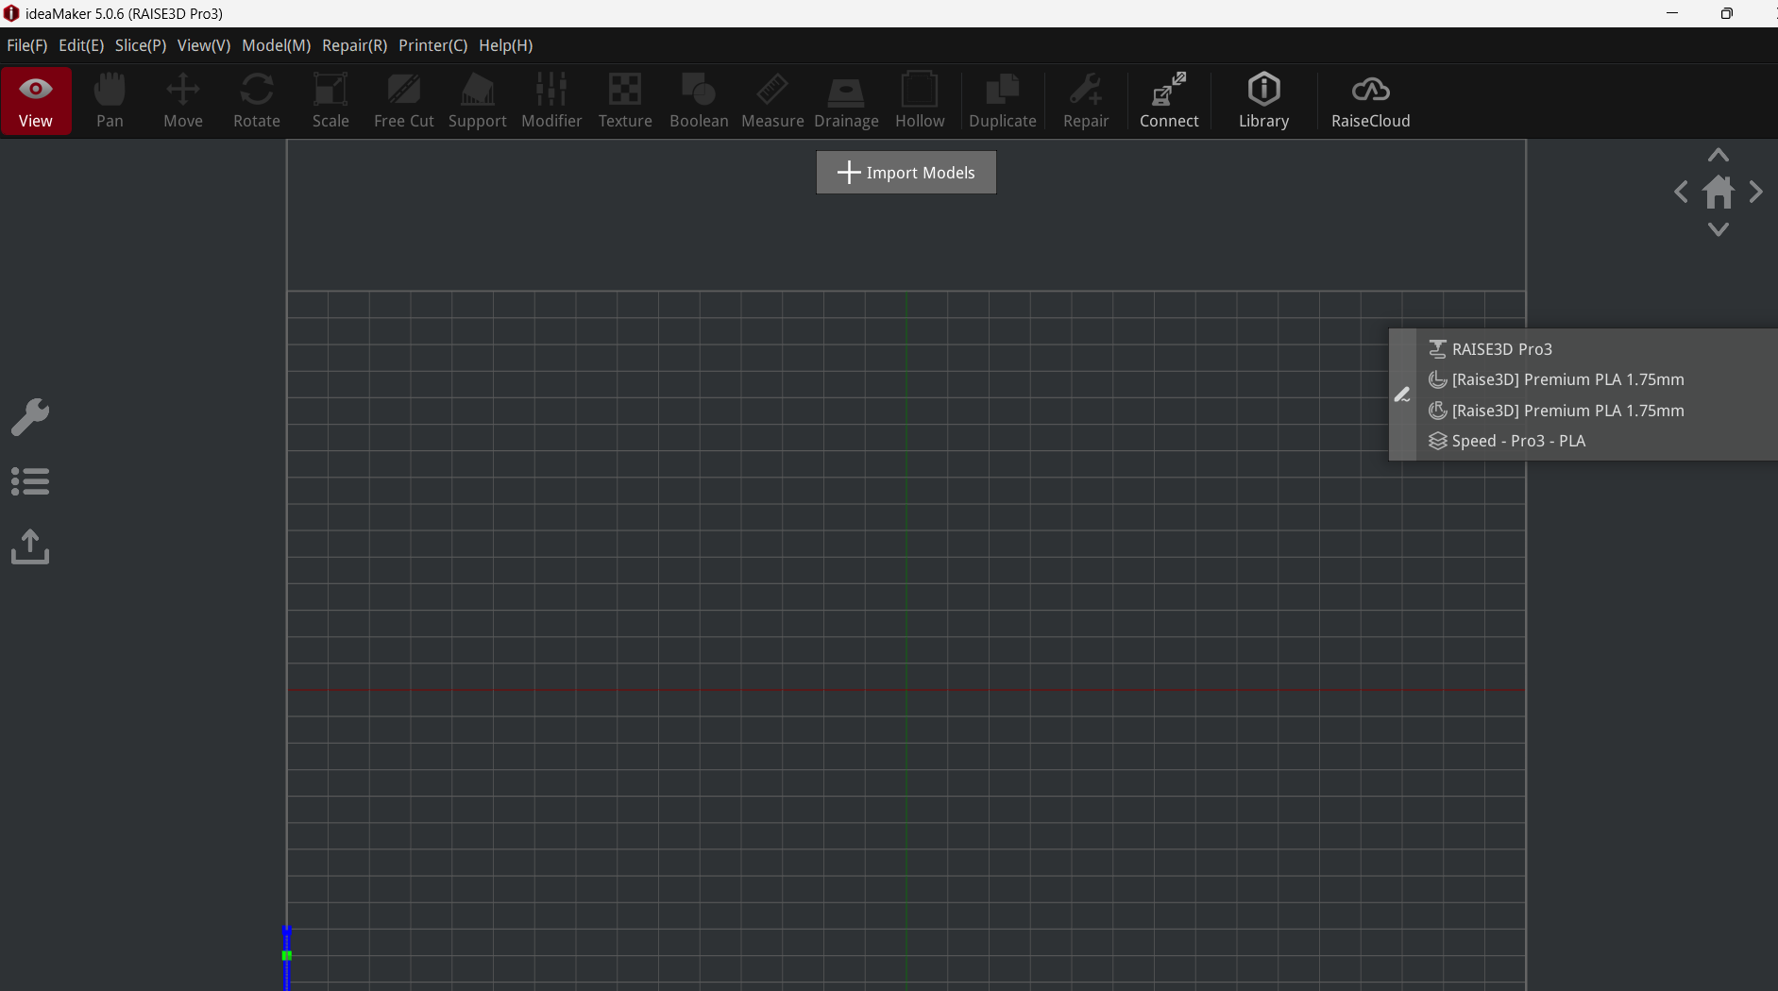Rotate view right with the right chevron
Screen dimensions: 1778x991
pos(1755,193)
